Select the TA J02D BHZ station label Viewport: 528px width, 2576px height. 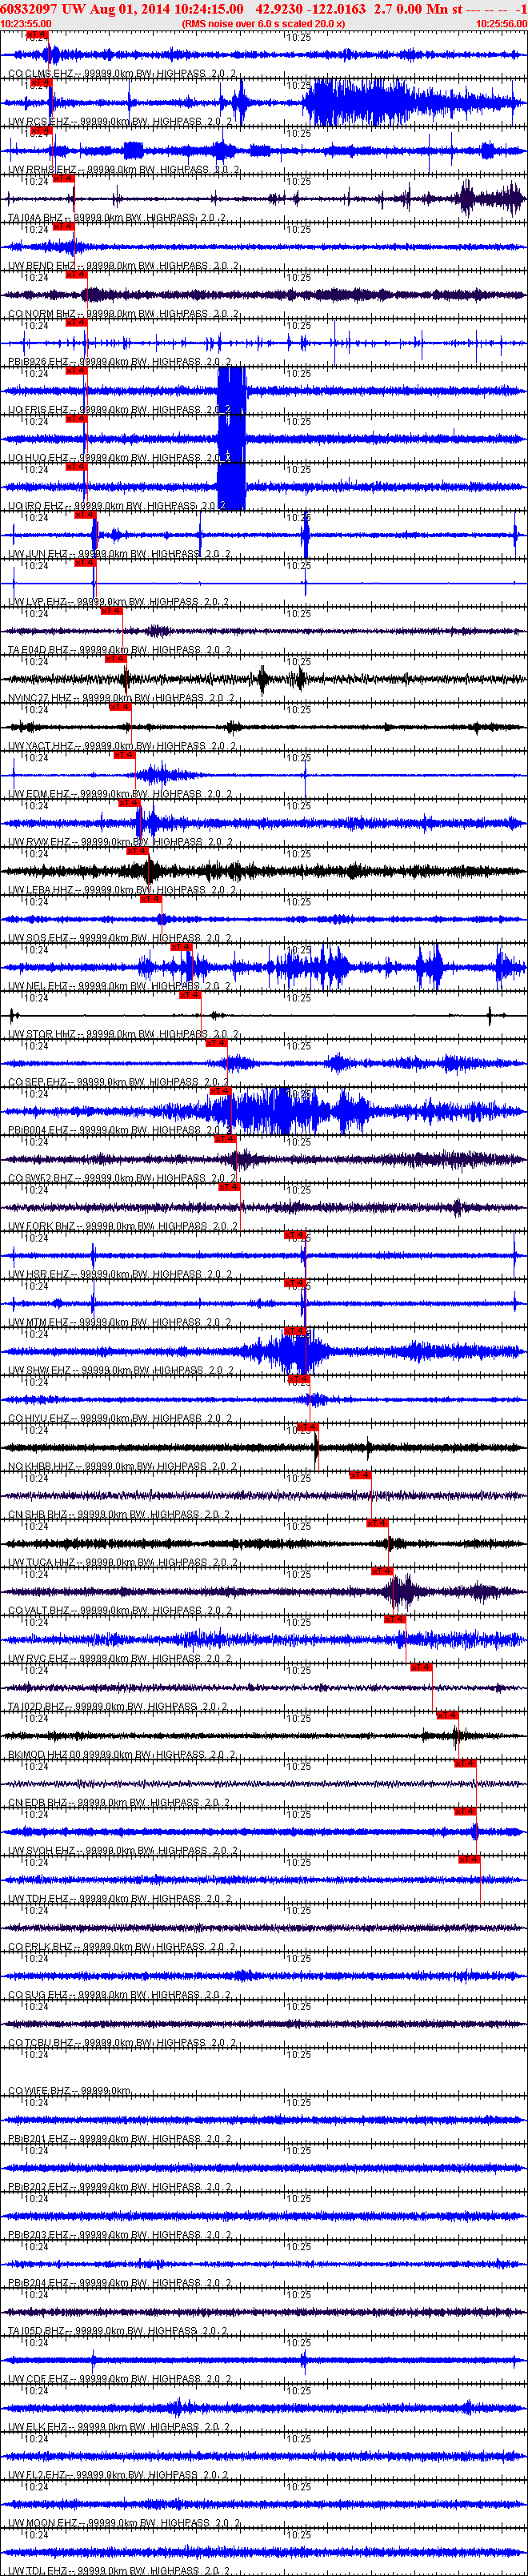118,1706
